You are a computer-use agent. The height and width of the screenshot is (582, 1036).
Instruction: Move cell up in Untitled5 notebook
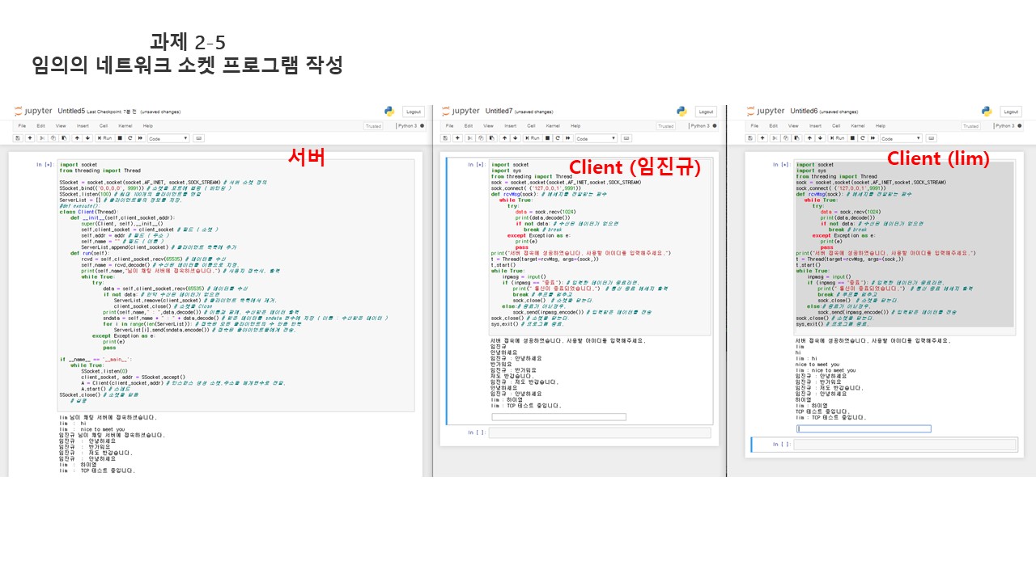click(77, 138)
